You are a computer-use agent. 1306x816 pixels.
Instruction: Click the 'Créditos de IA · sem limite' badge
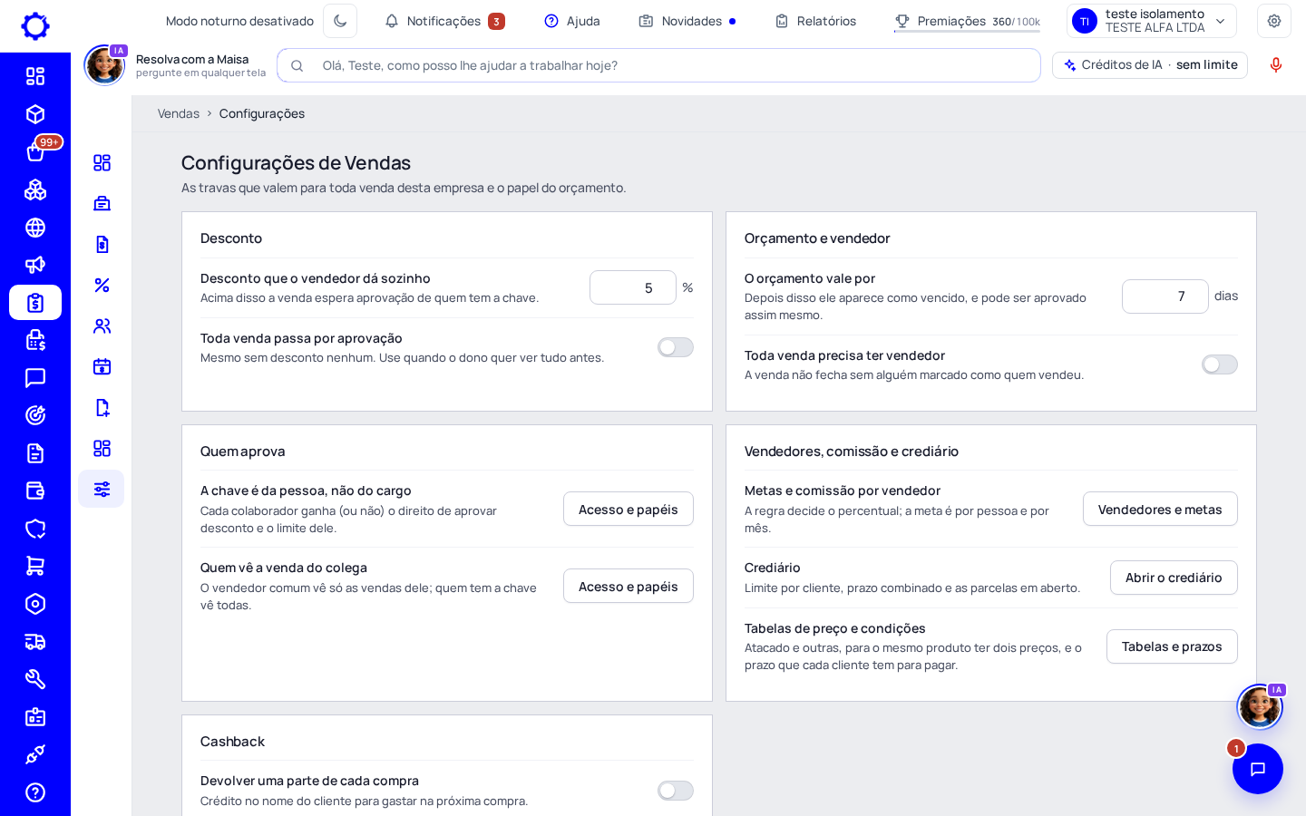click(x=1150, y=65)
